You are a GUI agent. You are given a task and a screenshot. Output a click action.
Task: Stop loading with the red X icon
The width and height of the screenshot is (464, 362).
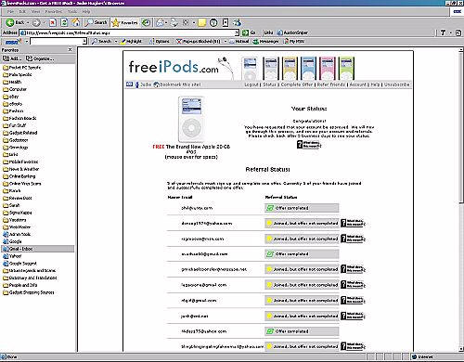pos(53,22)
